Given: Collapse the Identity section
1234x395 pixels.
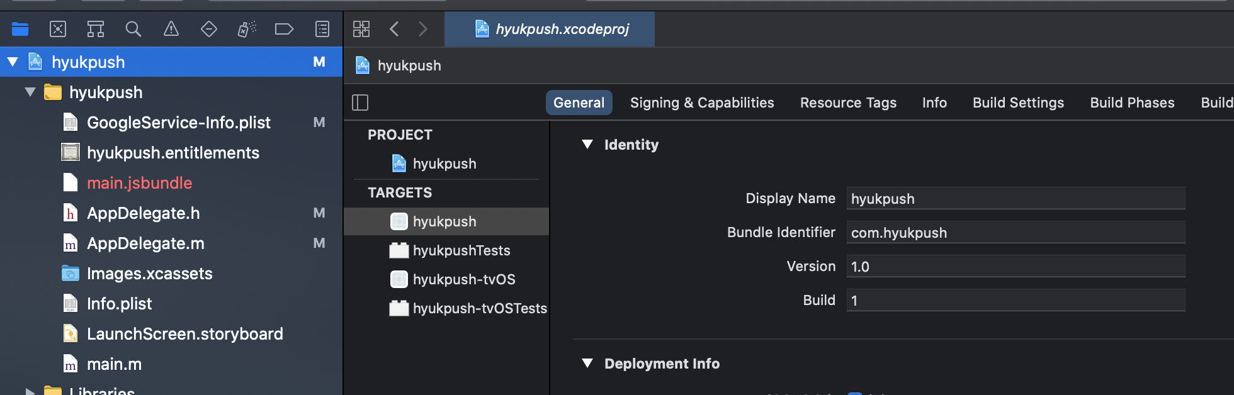Looking at the screenshot, I should tap(587, 145).
